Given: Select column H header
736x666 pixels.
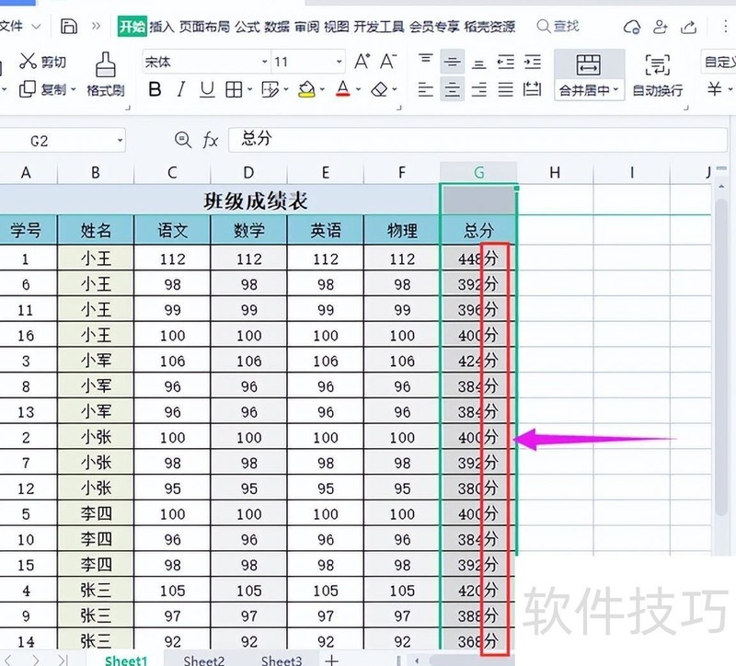Looking at the screenshot, I should click(555, 172).
